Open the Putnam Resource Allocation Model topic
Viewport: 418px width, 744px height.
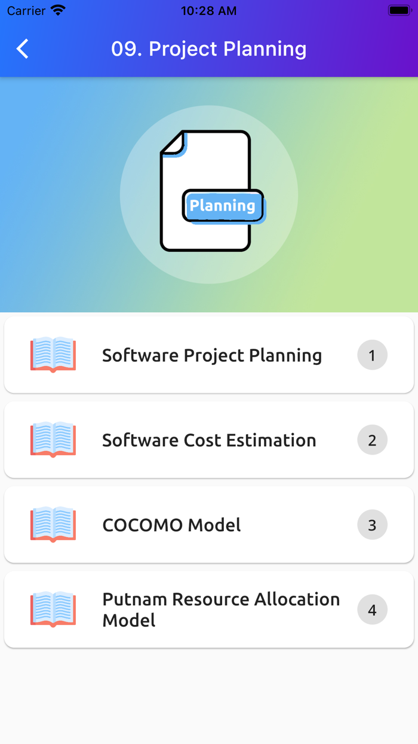tap(222, 609)
